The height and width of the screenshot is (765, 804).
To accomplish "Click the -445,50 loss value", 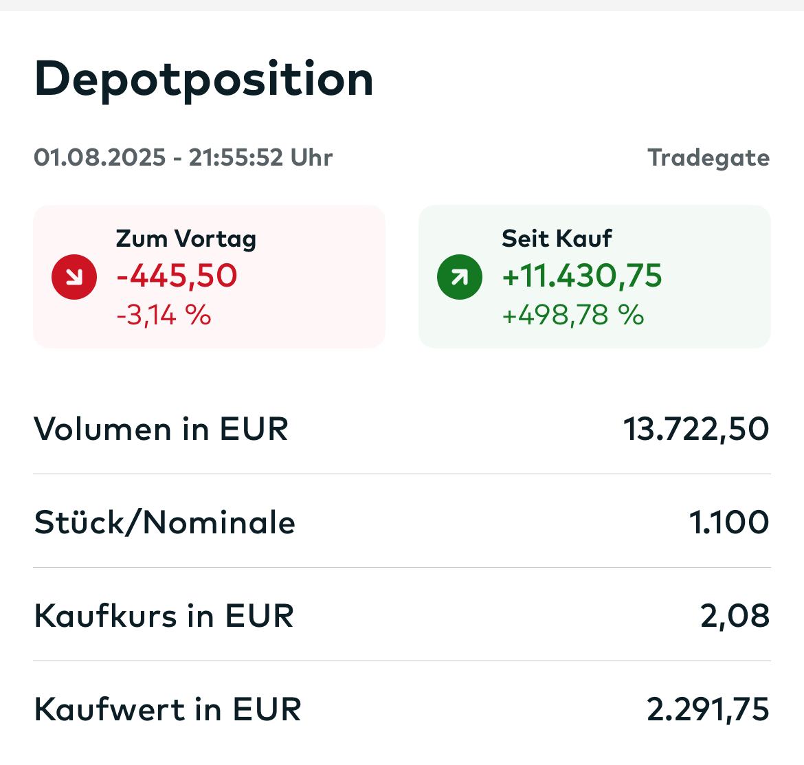I will (x=177, y=276).
